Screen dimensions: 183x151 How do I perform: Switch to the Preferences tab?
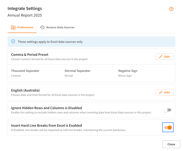(x=22, y=28)
